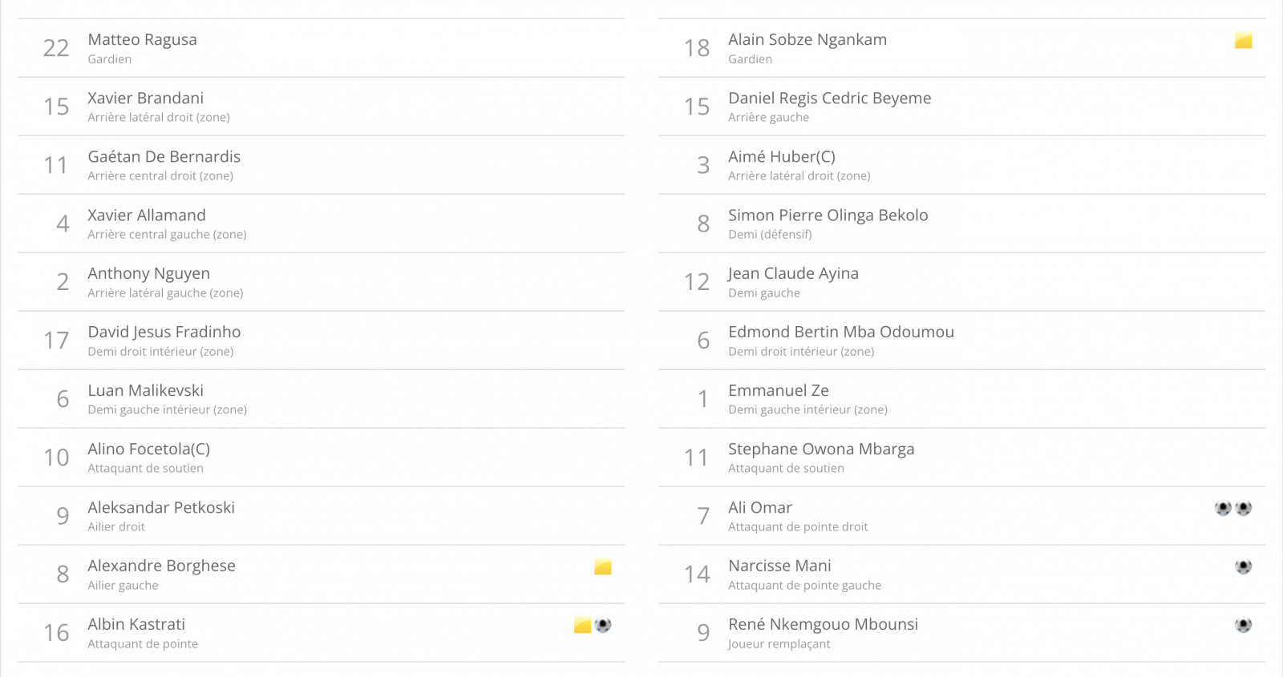The image size is (1283, 677).
Task: Select Simon Pierre Olinga Bekolo
Action: coord(828,215)
